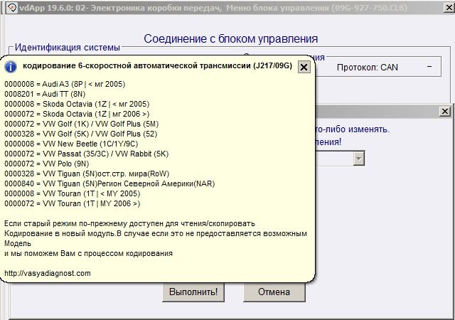This screenshot has height=320, width=455.
Task: Click the tooltip title about 6-speed transmission coding
Action: (157, 65)
